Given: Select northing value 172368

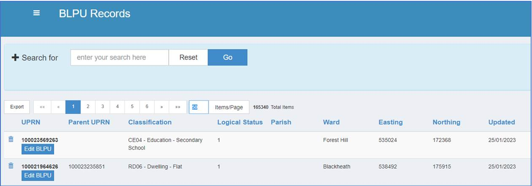Looking at the screenshot, I should pos(442,140).
